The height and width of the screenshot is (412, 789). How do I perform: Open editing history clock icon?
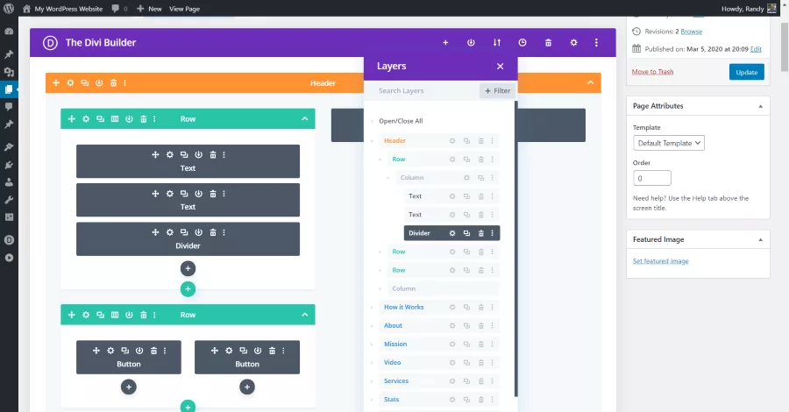tap(522, 43)
